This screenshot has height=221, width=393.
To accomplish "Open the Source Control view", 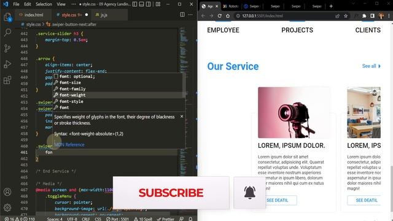I will tap(7, 48).
